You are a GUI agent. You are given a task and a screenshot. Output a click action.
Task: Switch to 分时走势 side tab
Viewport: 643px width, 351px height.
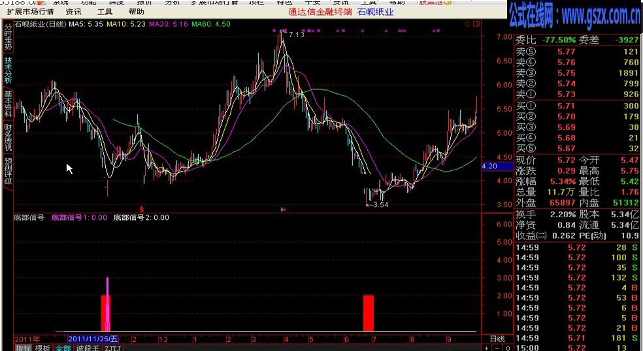[8, 37]
